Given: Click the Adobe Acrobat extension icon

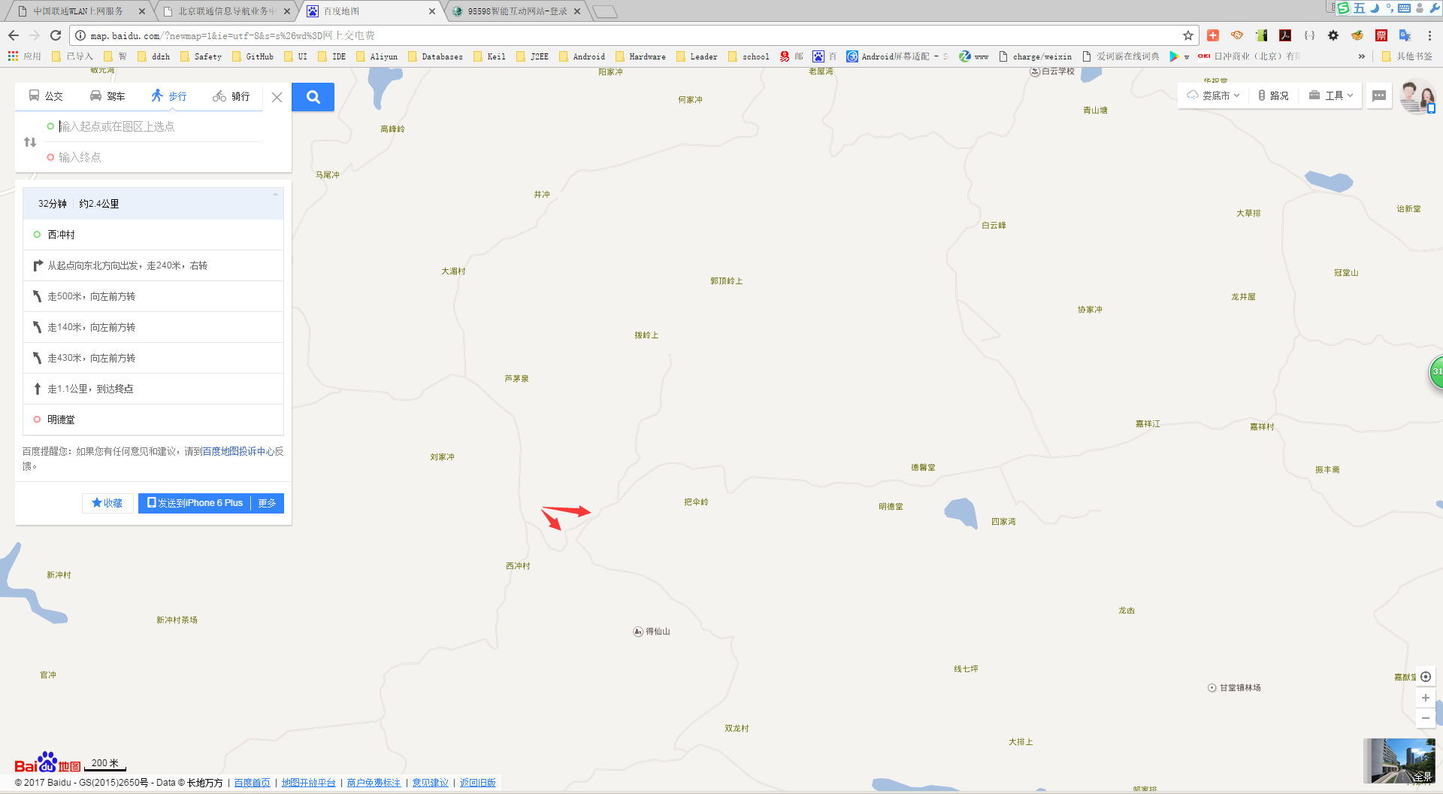Looking at the screenshot, I should coord(1285,35).
